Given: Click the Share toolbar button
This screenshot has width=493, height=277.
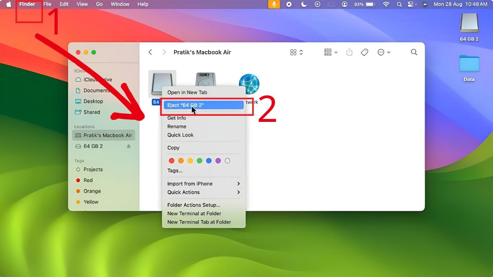Looking at the screenshot, I should [x=349, y=52].
